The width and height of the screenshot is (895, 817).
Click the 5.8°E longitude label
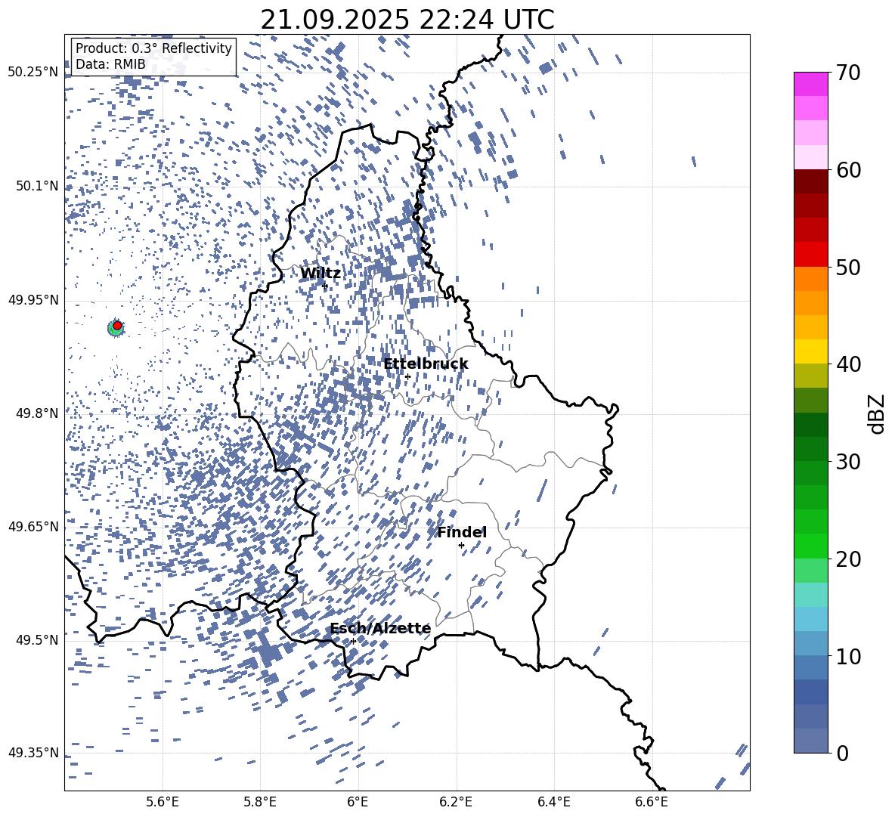click(260, 802)
